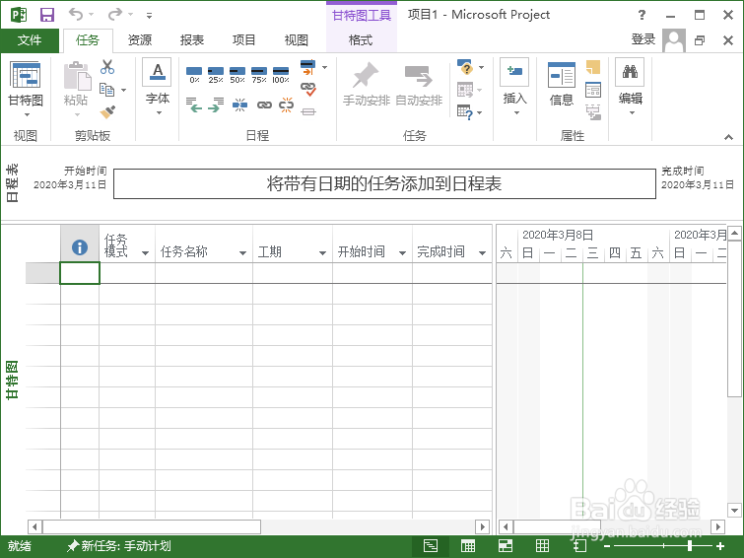This screenshot has height=558, width=744.
Task: Unlink the selected tasks
Action: pos(286,105)
